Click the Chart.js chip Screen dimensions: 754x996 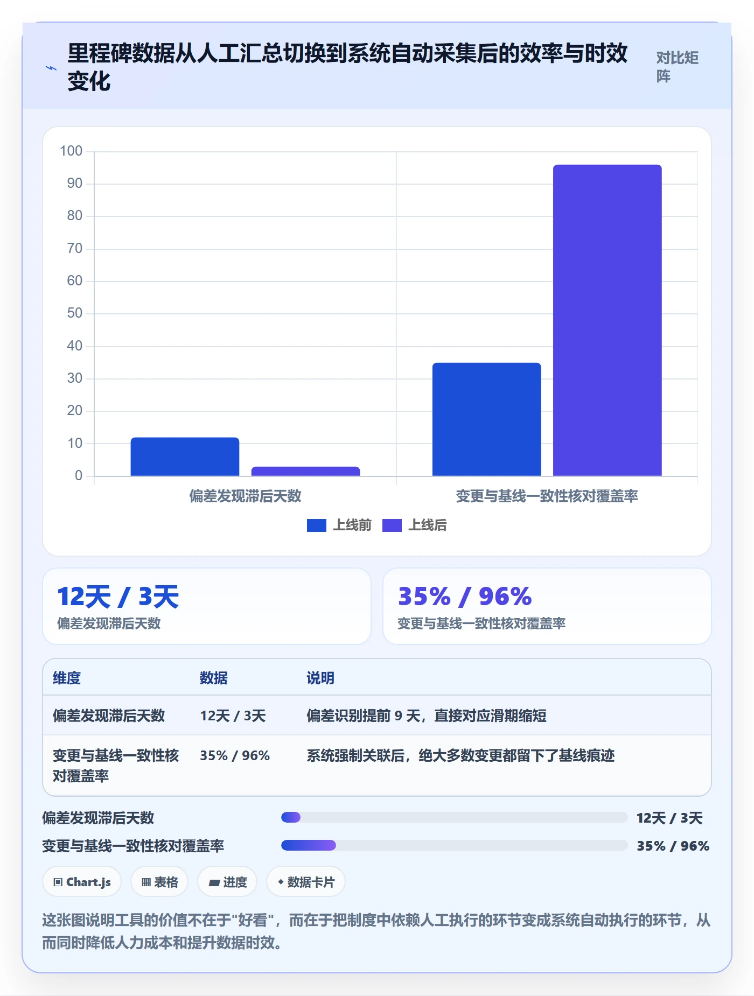82,882
